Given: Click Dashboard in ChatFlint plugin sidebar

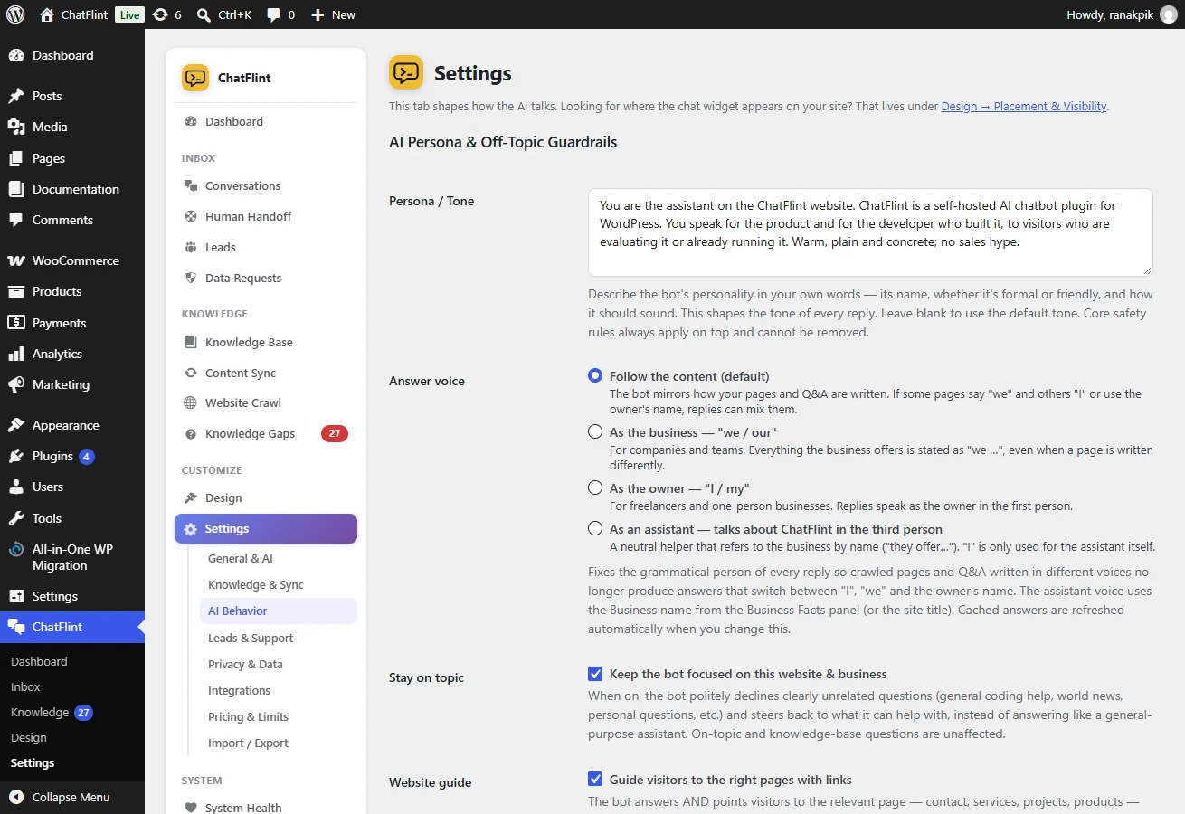Looking at the screenshot, I should coord(266,121).
